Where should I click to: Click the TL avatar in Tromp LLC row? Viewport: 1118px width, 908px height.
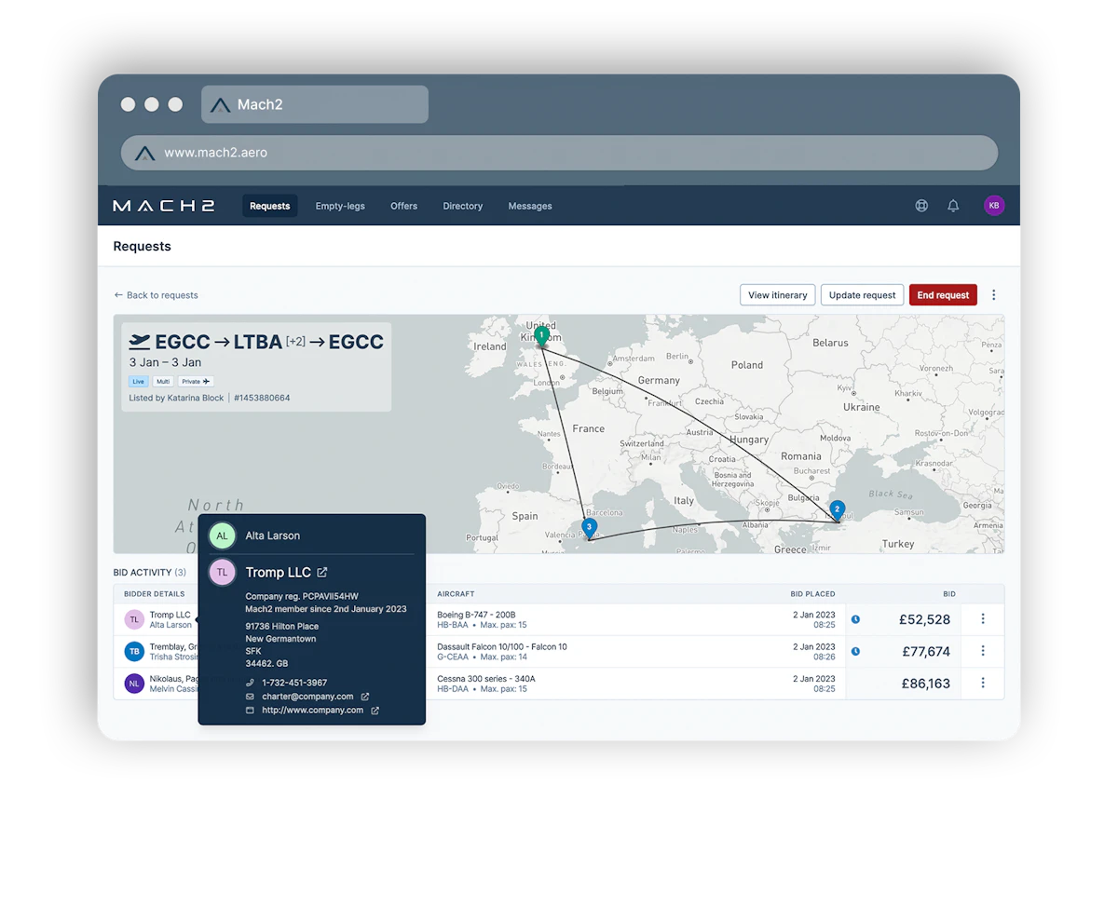[134, 619]
